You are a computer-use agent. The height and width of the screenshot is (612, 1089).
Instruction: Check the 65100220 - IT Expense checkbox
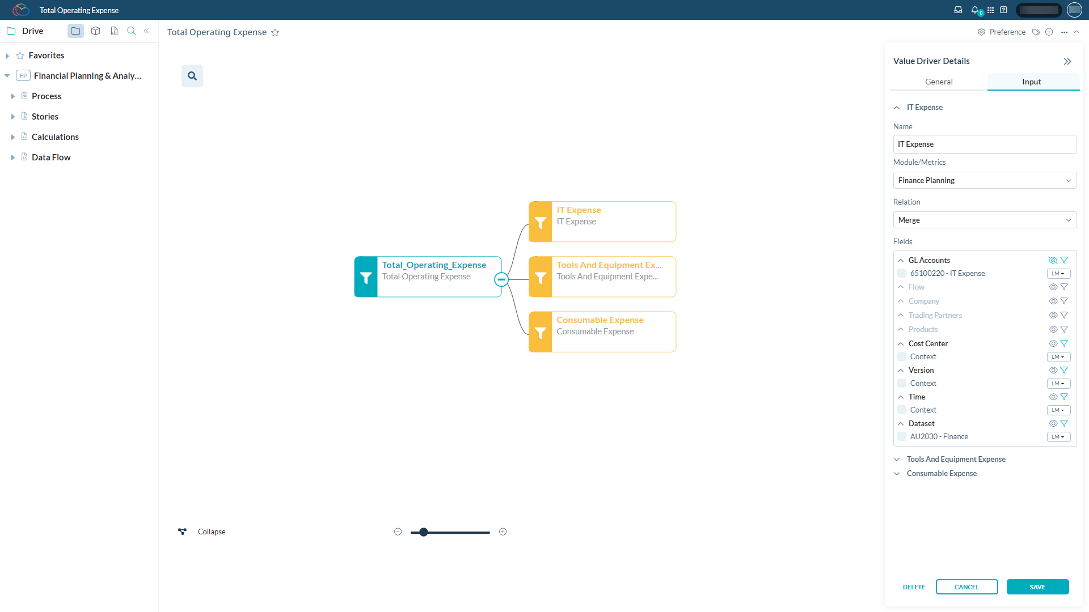[x=902, y=273]
